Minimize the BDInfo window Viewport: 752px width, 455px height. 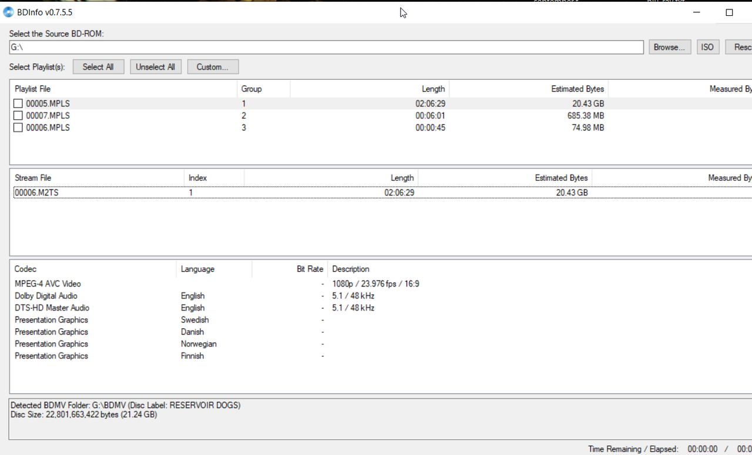tap(696, 12)
